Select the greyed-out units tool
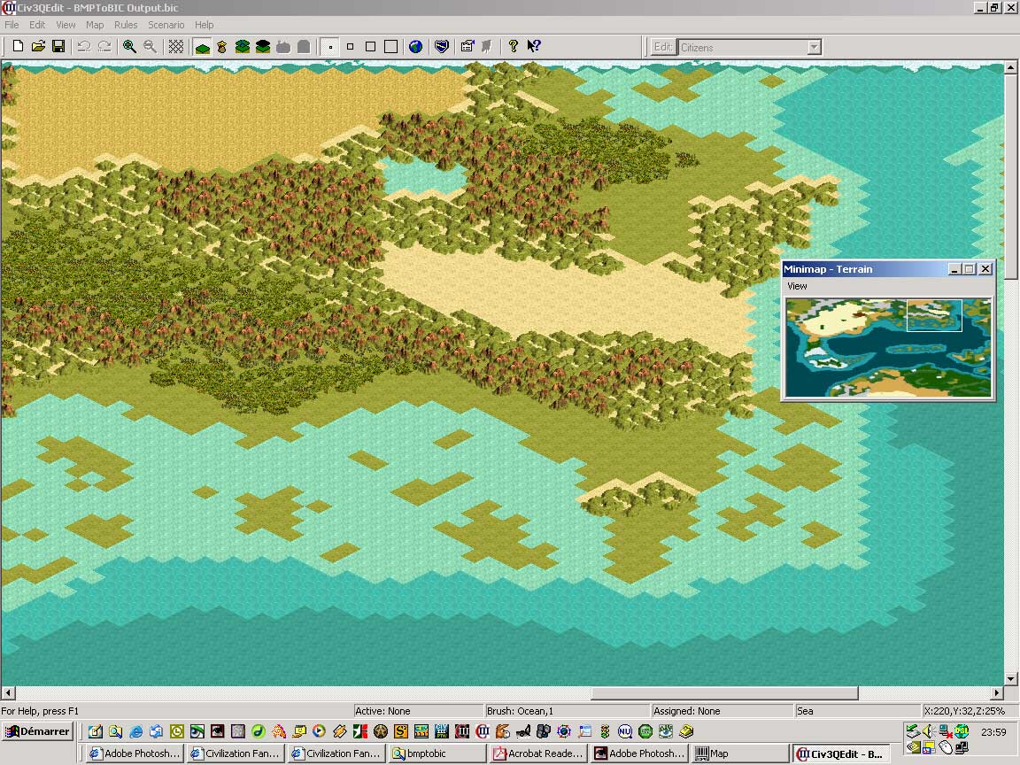Screen dimensions: 1020x765 coord(303,46)
